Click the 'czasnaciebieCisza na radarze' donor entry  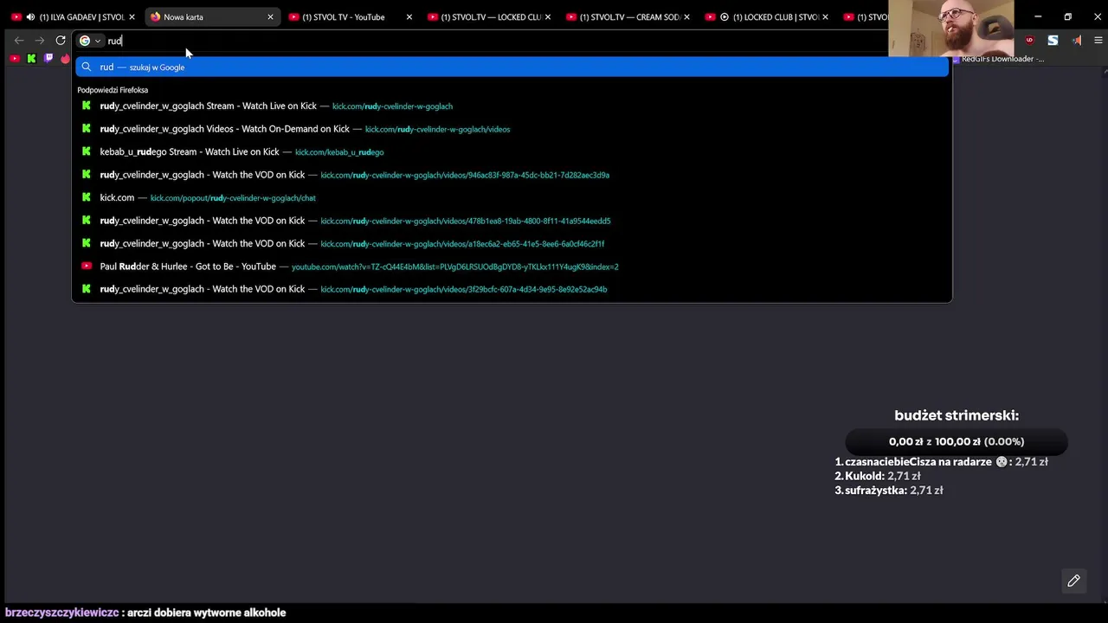[941, 462]
